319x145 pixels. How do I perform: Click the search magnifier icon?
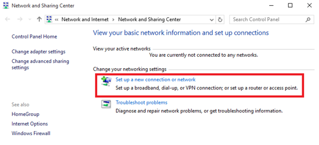click(x=308, y=20)
